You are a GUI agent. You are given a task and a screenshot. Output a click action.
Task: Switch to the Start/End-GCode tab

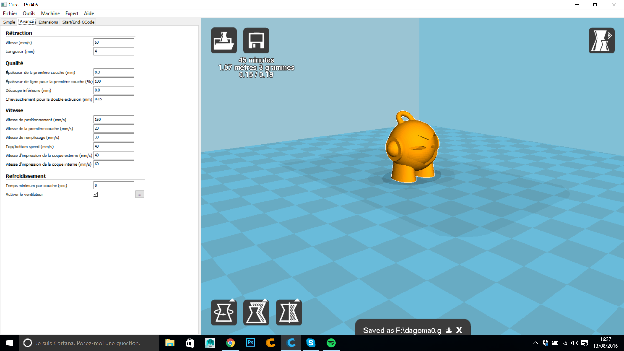tap(78, 22)
